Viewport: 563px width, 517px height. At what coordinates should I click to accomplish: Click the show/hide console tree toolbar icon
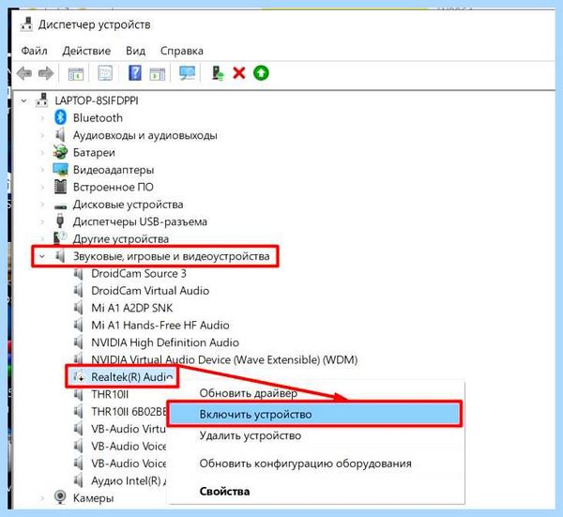coord(76,73)
